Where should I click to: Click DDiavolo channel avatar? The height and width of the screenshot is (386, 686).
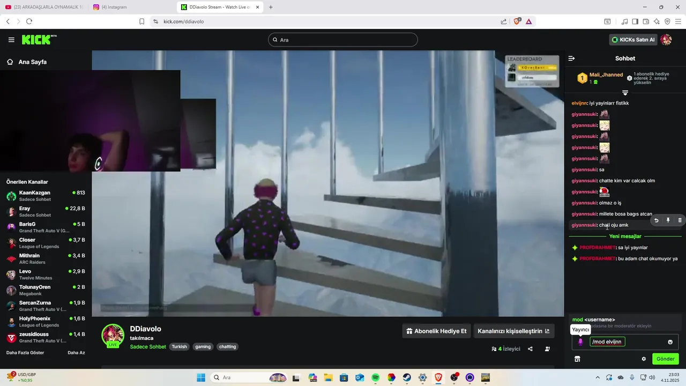[x=113, y=335]
